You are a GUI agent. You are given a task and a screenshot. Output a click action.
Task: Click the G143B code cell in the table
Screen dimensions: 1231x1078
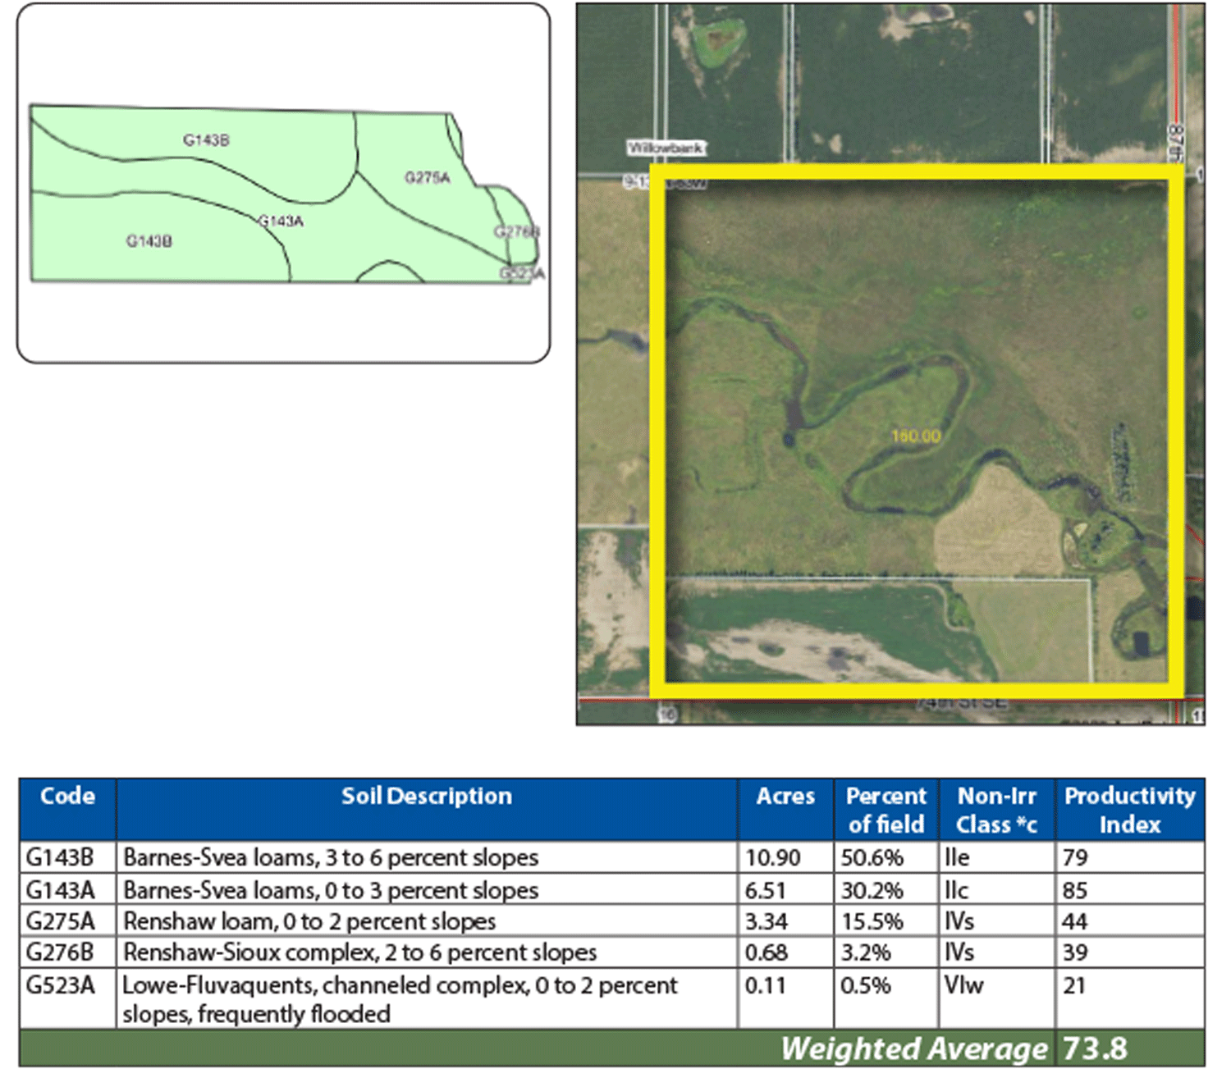pyautogui.click(x=60, y=858)
